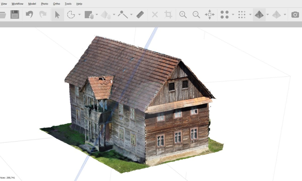
Task: Click the Crop selection icon
Action: [168, 15]
